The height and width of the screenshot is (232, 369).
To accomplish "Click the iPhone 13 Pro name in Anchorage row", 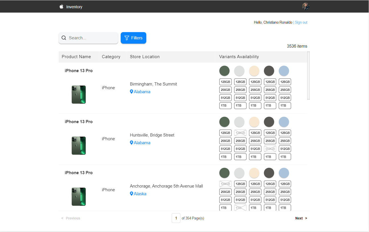I will pyautogui.click(x=79, y=173).
